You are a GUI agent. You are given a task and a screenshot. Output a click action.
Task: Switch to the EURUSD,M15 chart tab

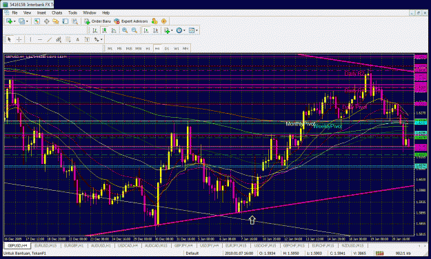click(46, 245)
